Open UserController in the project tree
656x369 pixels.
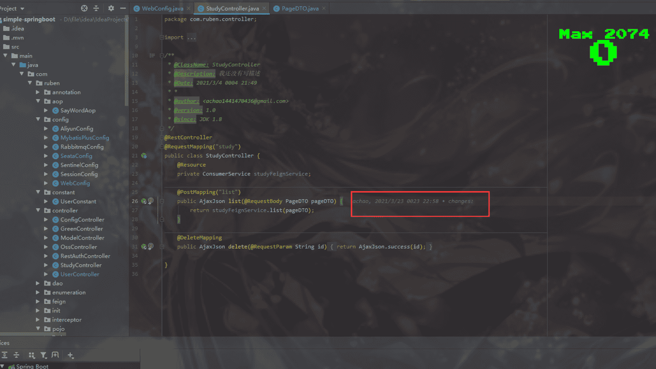point(79,274)
